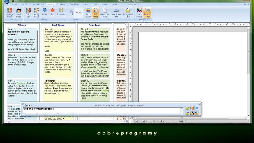
Task: Click in the Power Editor text field
Action: pyautogui.click(x=101, y=110)
